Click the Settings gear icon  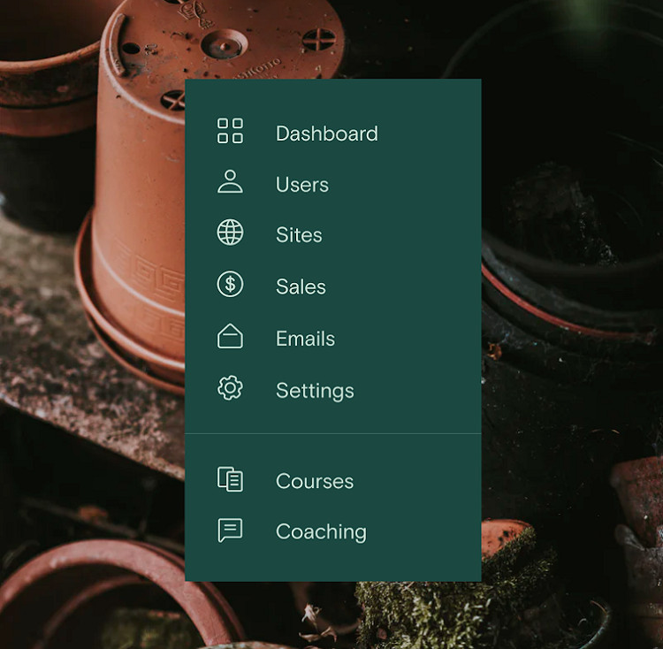coord(230,387)
